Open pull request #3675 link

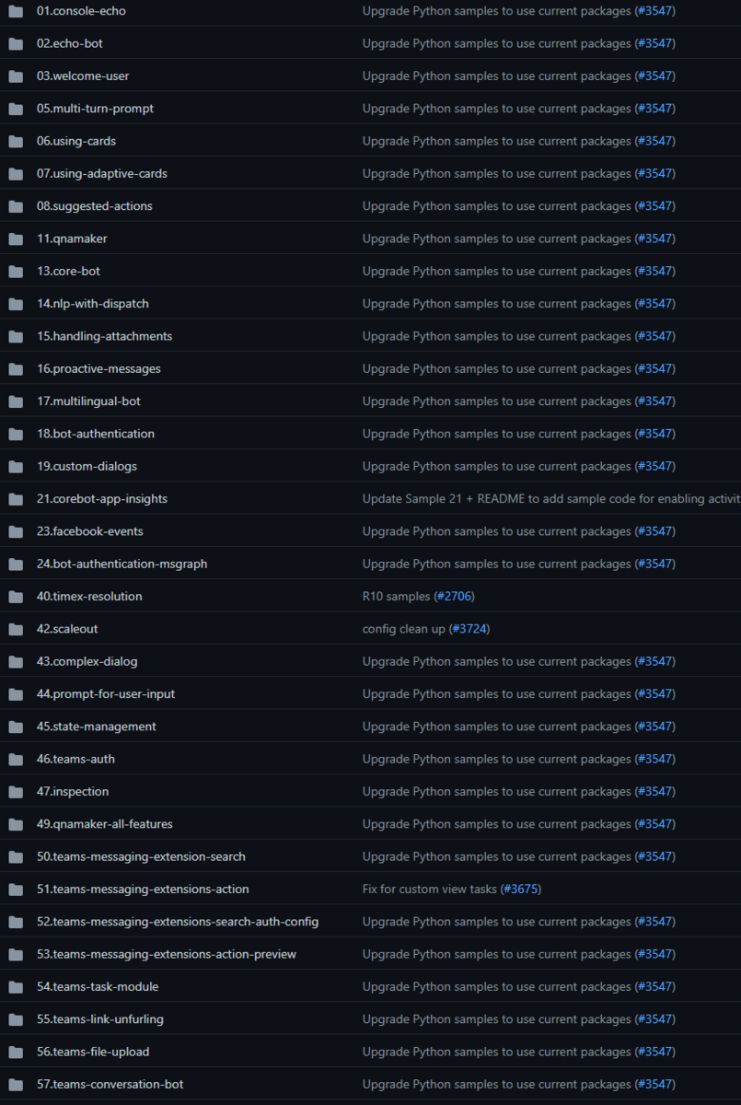(x=521, y=890)
